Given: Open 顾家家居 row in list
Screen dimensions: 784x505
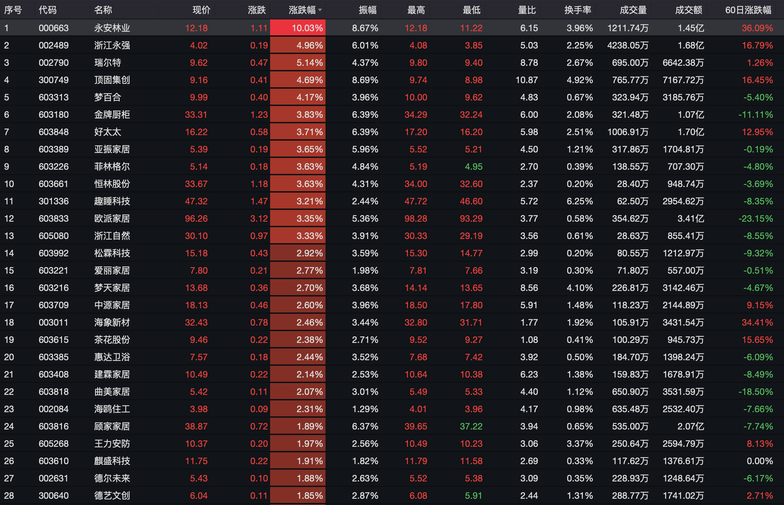Looking at the screenshot, I should 112,426.
